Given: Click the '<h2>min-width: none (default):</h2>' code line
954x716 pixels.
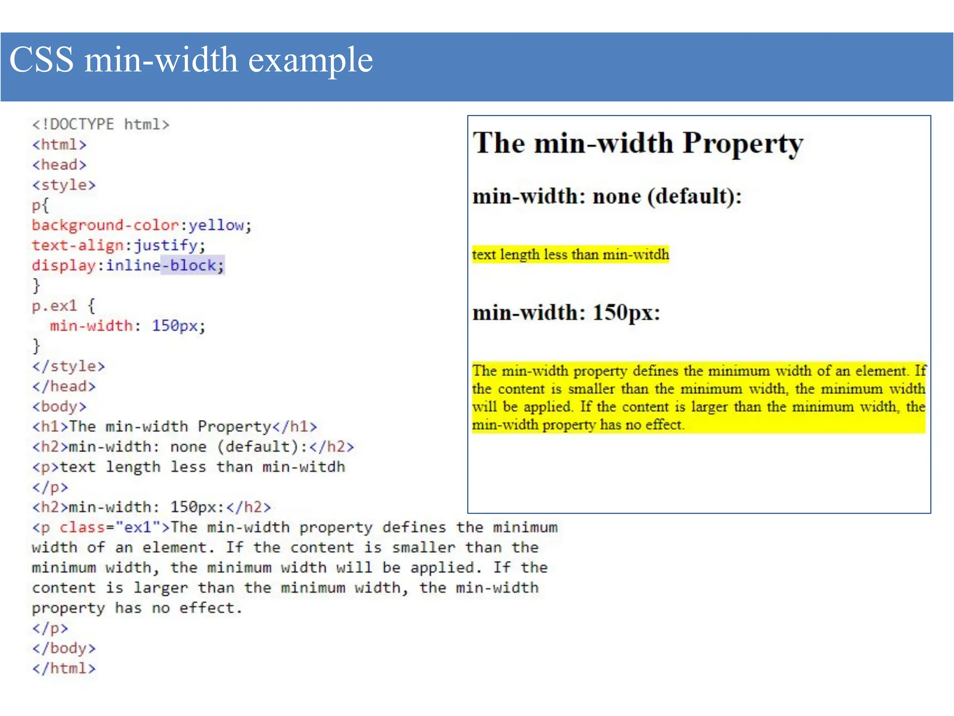Looking at the screenshot, I should [193, 447].
